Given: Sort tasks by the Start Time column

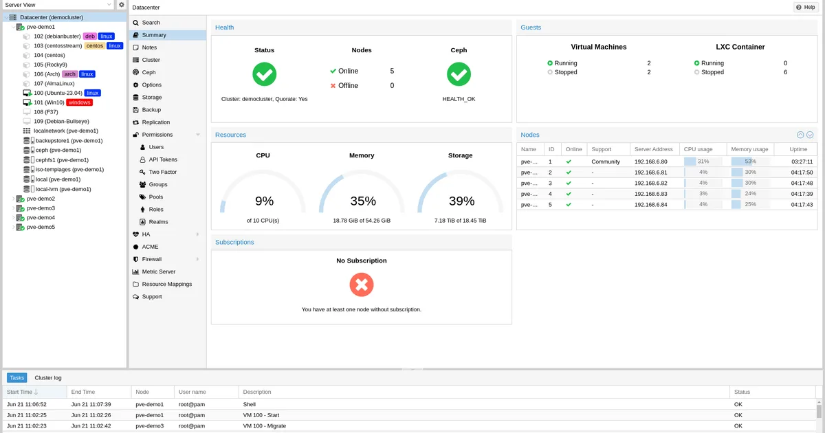Looking at the screenshot, I should pyautogui.click(x=34, y=392).
